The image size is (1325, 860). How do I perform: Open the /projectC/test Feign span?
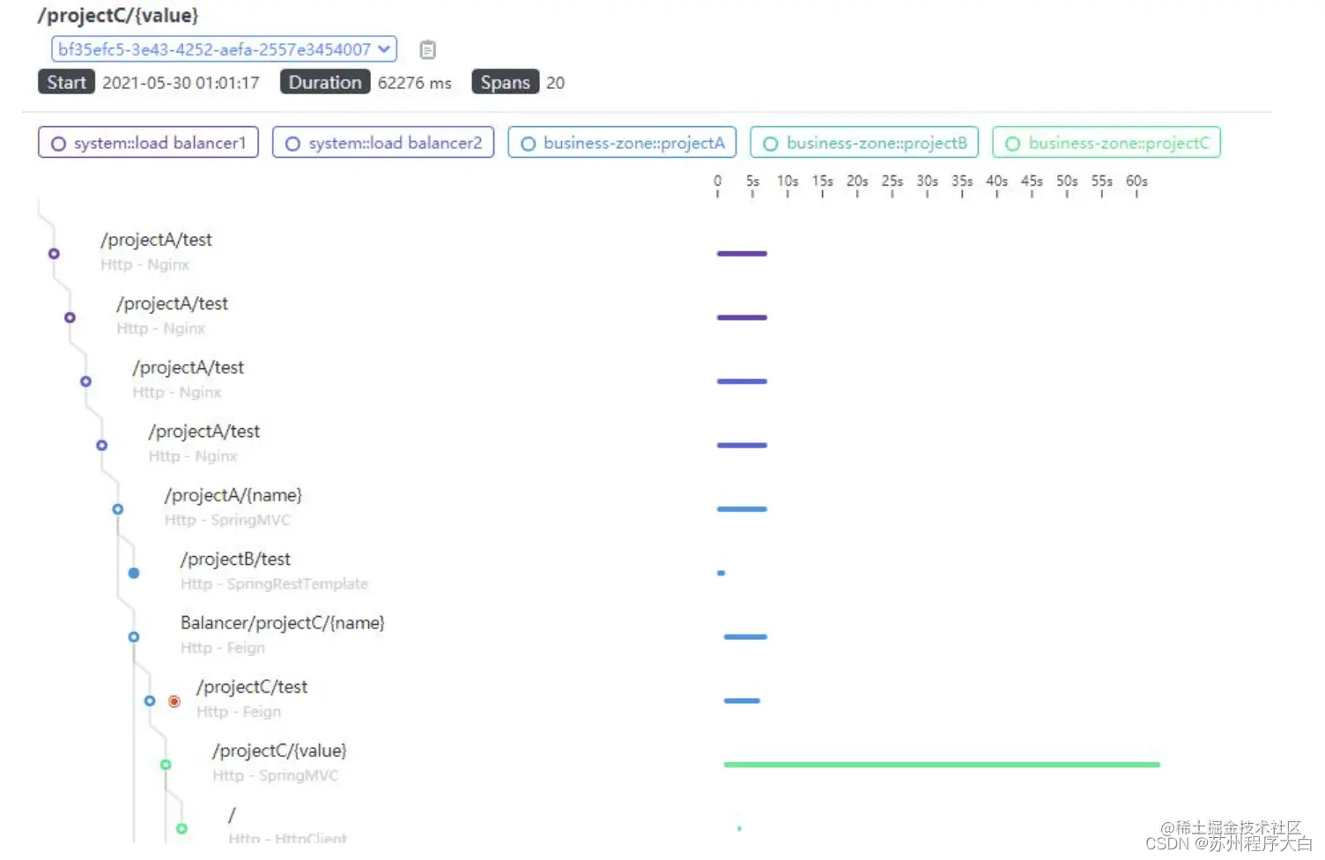tap(252, 699)
